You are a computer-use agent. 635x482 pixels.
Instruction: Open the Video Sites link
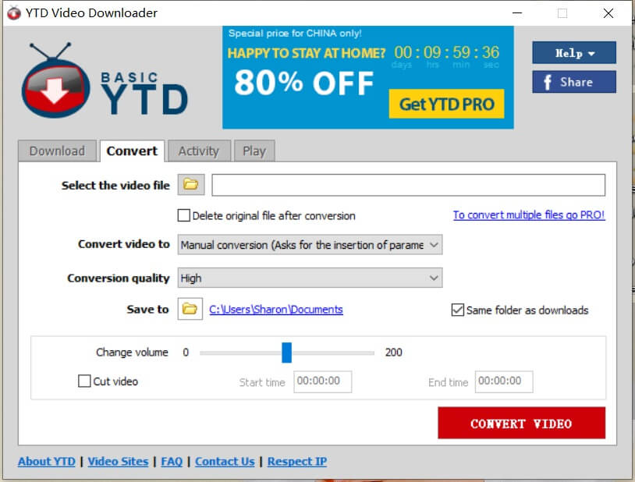pyautogui.click(x=118, y=462)
